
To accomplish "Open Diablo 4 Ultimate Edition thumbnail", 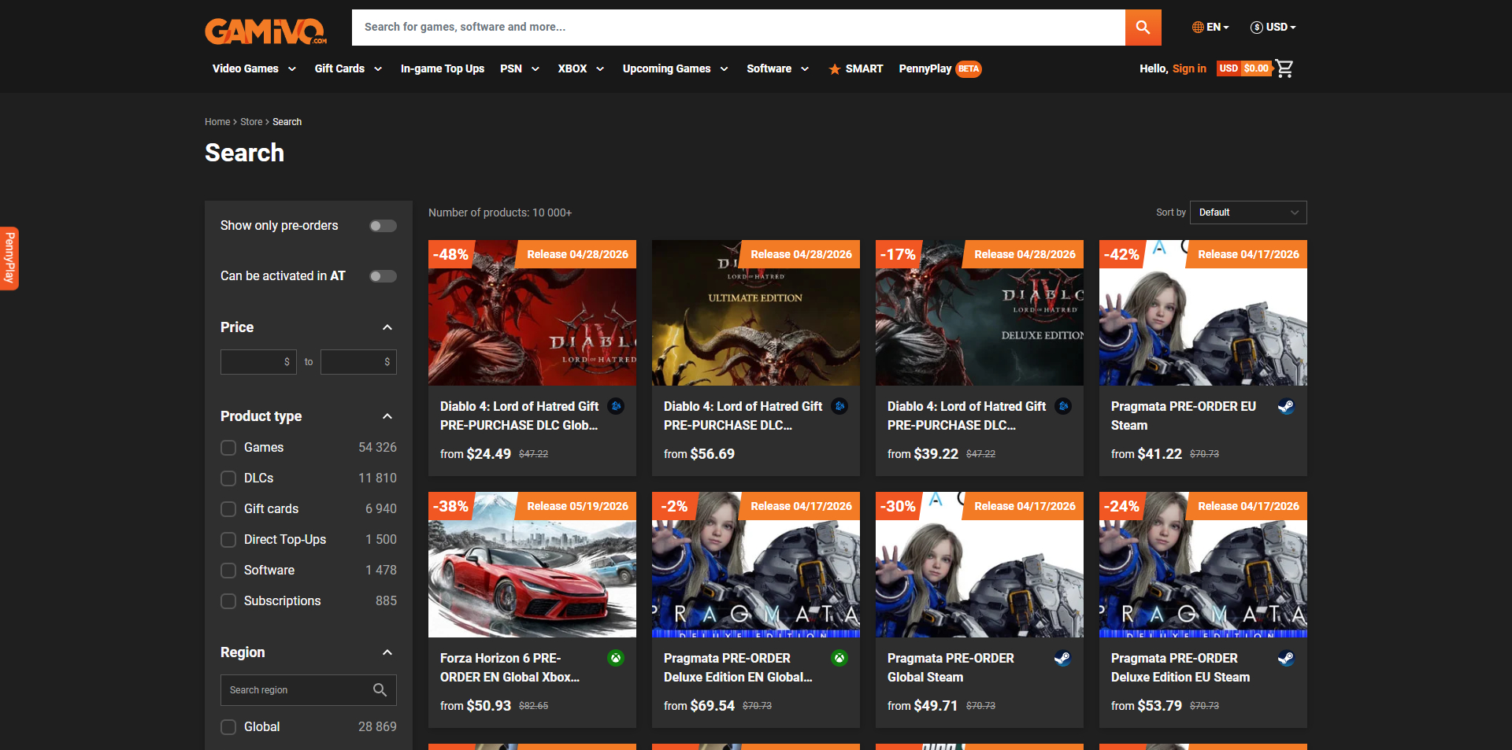I will click(x=756, y=313).
